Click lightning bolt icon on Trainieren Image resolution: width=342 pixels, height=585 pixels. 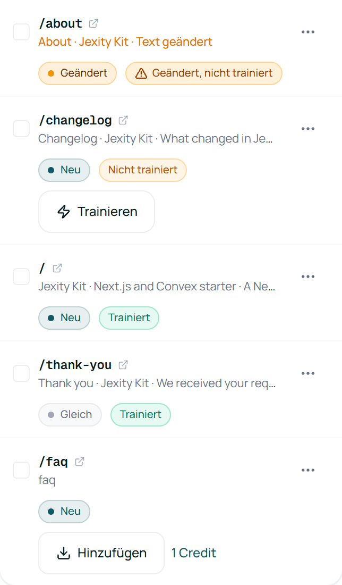(64, 212)
